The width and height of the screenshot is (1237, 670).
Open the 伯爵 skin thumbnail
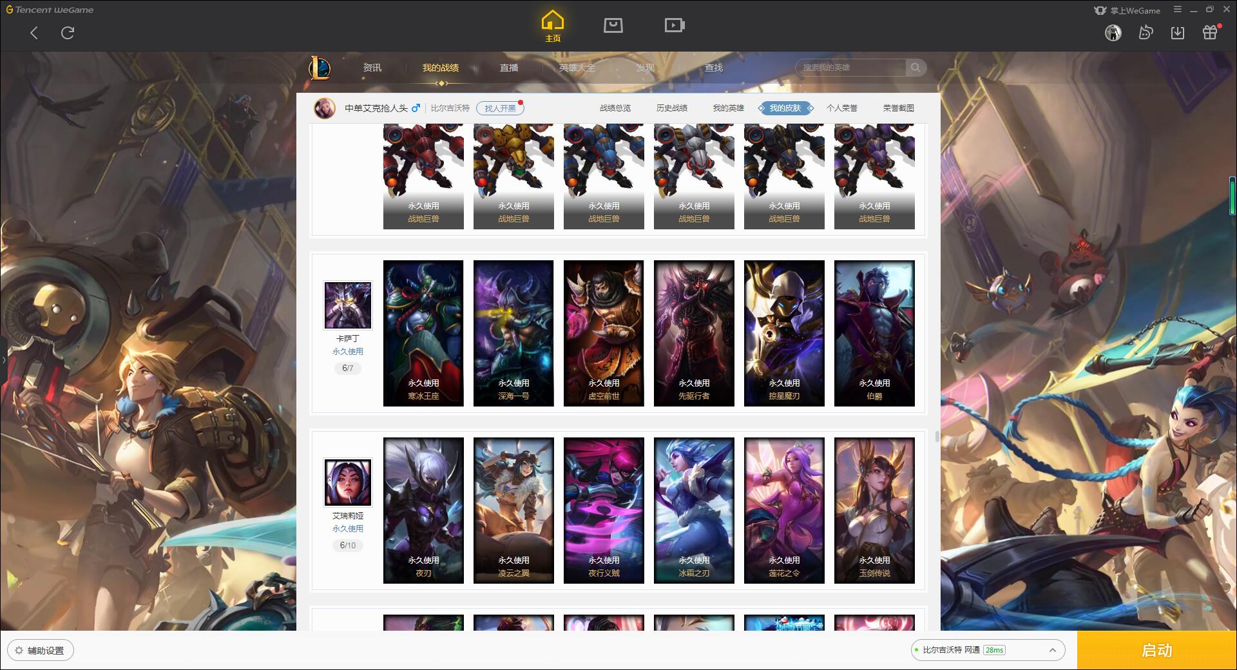(874, 333)
